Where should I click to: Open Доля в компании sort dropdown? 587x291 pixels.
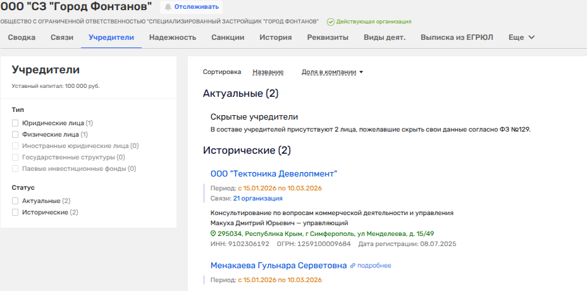pyautogui.click(x=332, y=72)
